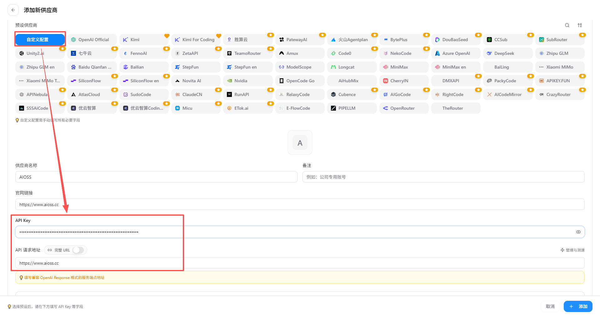Viewport: 600px width, 317px height.
Task: Pick the MiniMax en preset
Action: (456, 67)
